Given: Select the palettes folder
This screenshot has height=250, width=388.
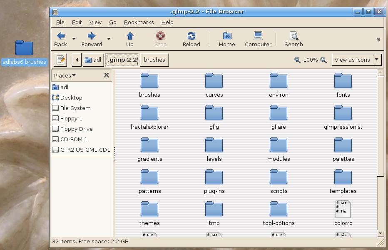Looking at the screenshot, I should [343, 149].
